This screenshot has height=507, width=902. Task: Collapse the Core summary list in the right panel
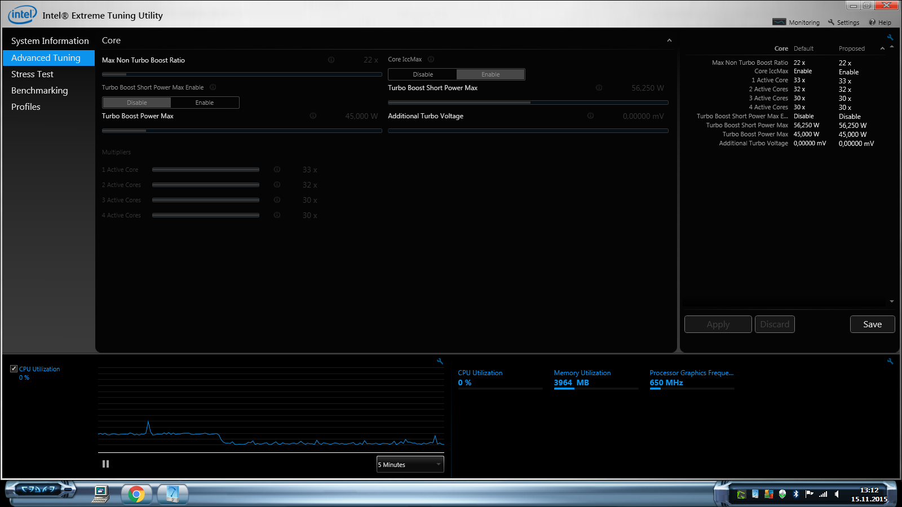click(x=882, y=49)
